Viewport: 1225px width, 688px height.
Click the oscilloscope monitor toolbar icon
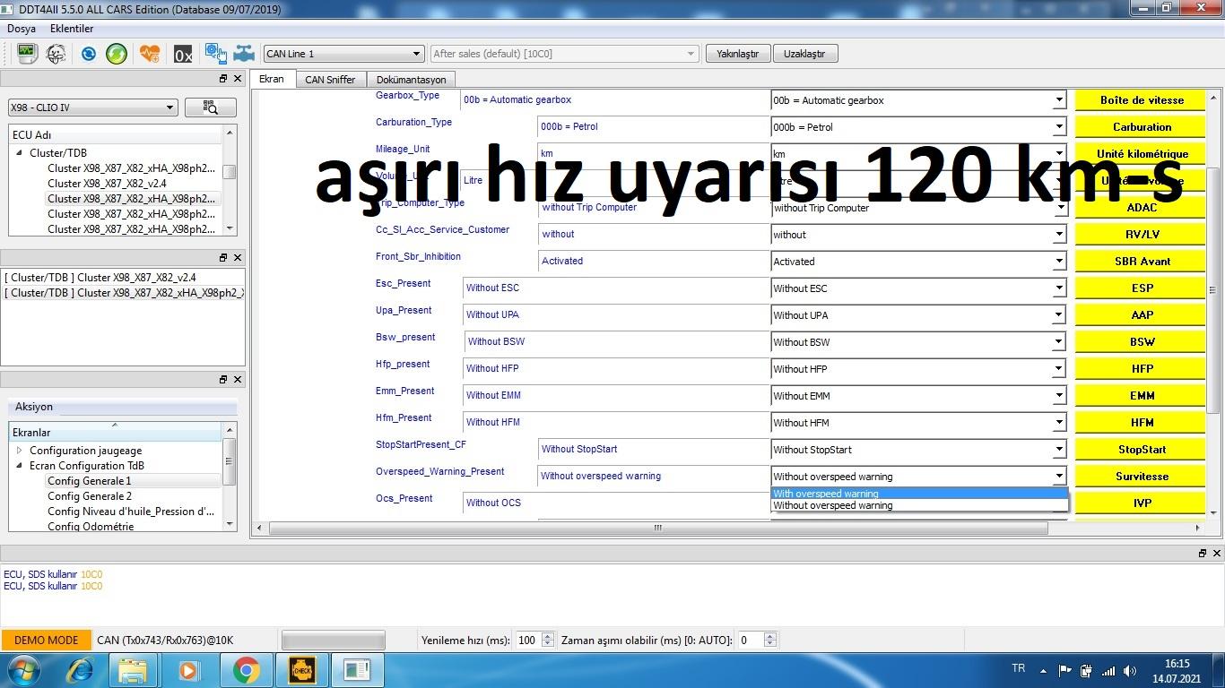[26, 54]
